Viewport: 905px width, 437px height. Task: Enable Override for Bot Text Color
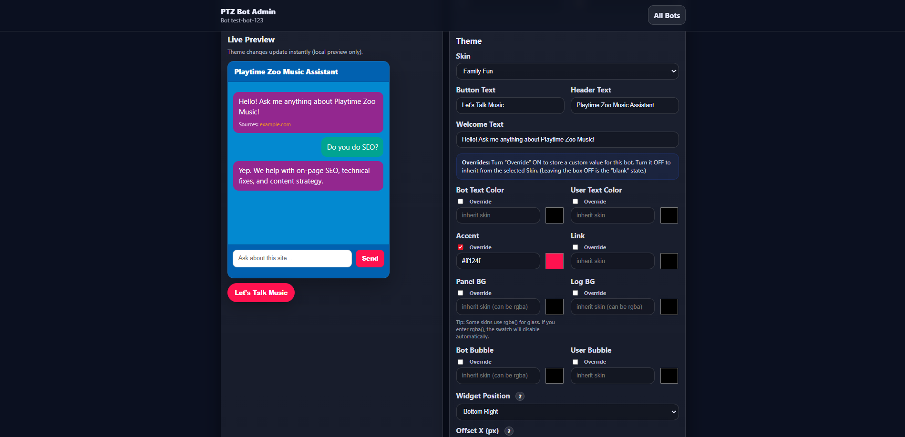click(x=460, y=201)
